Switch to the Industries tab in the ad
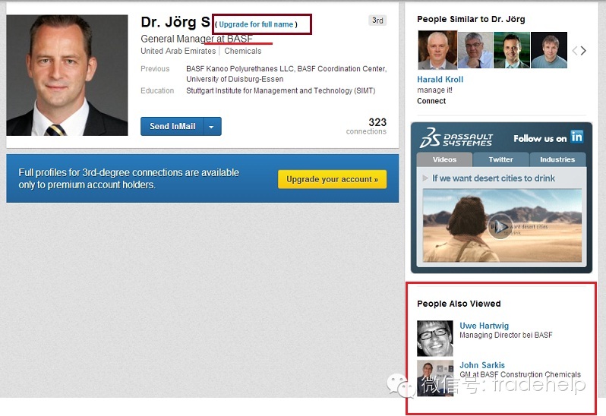 point(557,159)
